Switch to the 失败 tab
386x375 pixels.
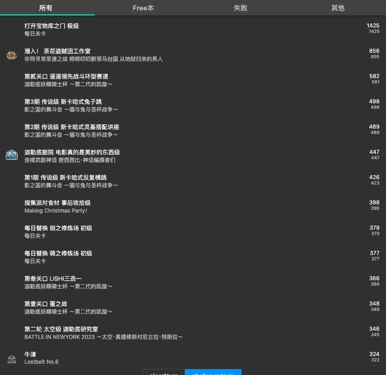[x=241, y=8]
